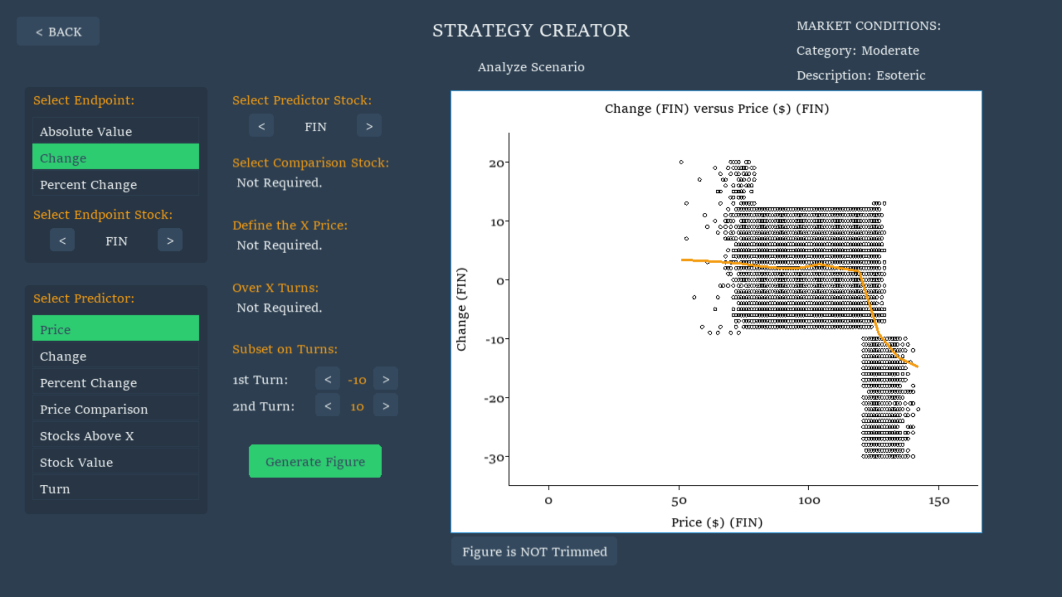1062x597 pixels.
Task: Increase the 2nd Turn value
Action: [386, 406]
